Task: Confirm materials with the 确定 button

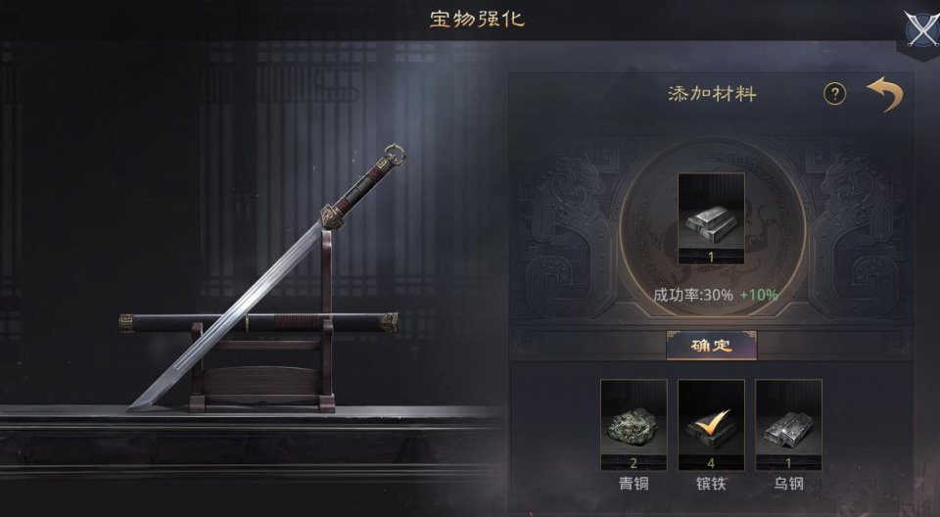Action: pyautogui.click(x=712, y=346)
